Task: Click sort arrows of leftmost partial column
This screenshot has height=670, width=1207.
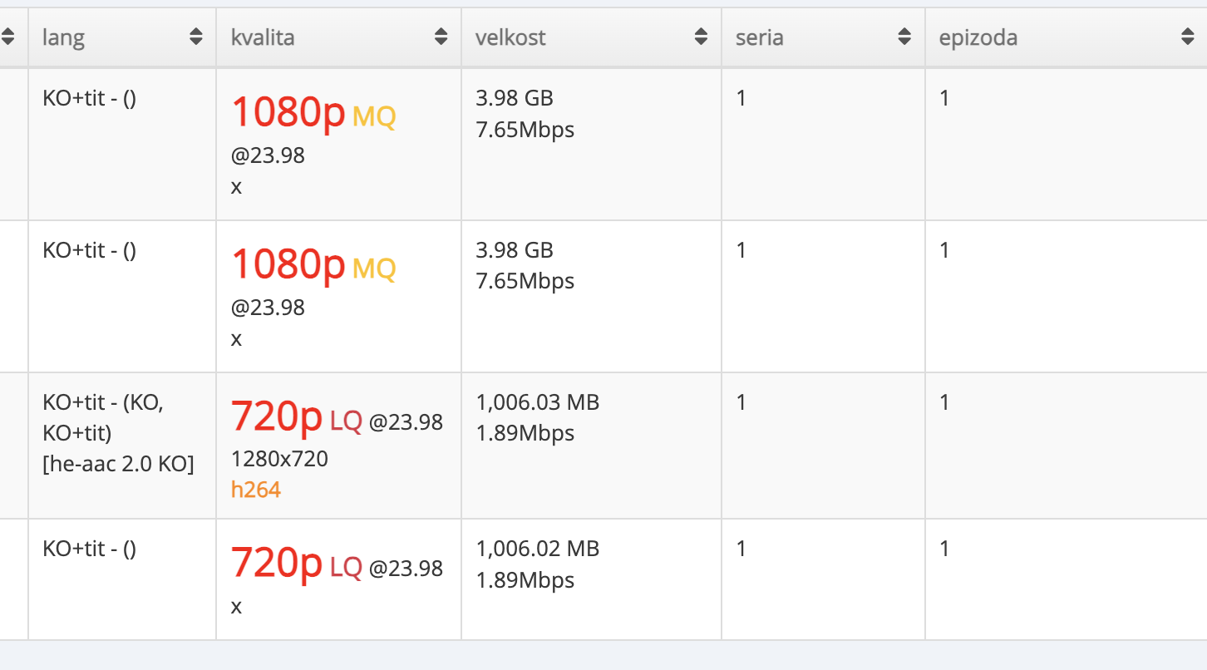Action: click(x=8, y=37)
